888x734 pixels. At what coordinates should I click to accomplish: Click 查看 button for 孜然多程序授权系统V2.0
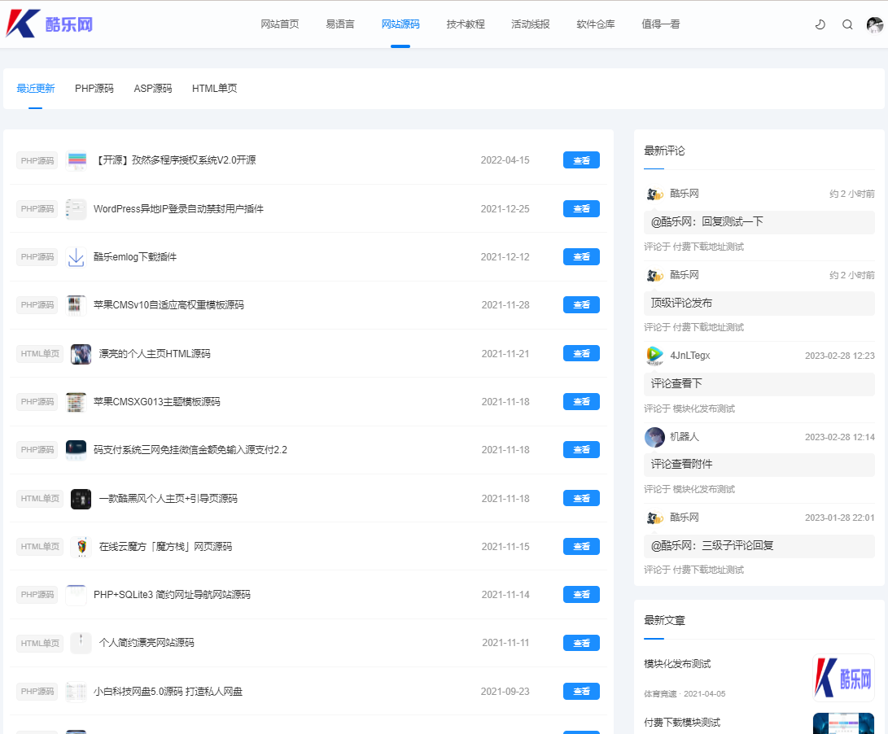click(x=582, y=160)
